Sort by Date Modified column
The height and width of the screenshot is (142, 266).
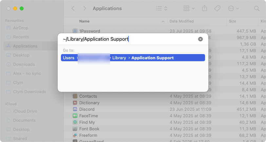point(181,21)
